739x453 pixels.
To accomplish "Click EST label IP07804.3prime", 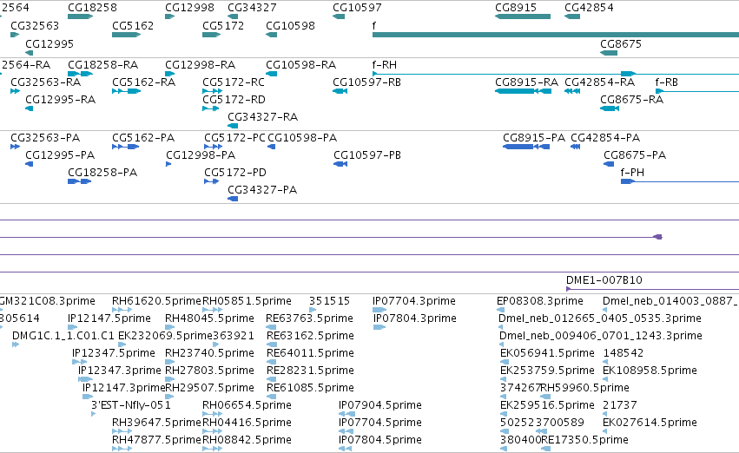I will pos(415,318).
